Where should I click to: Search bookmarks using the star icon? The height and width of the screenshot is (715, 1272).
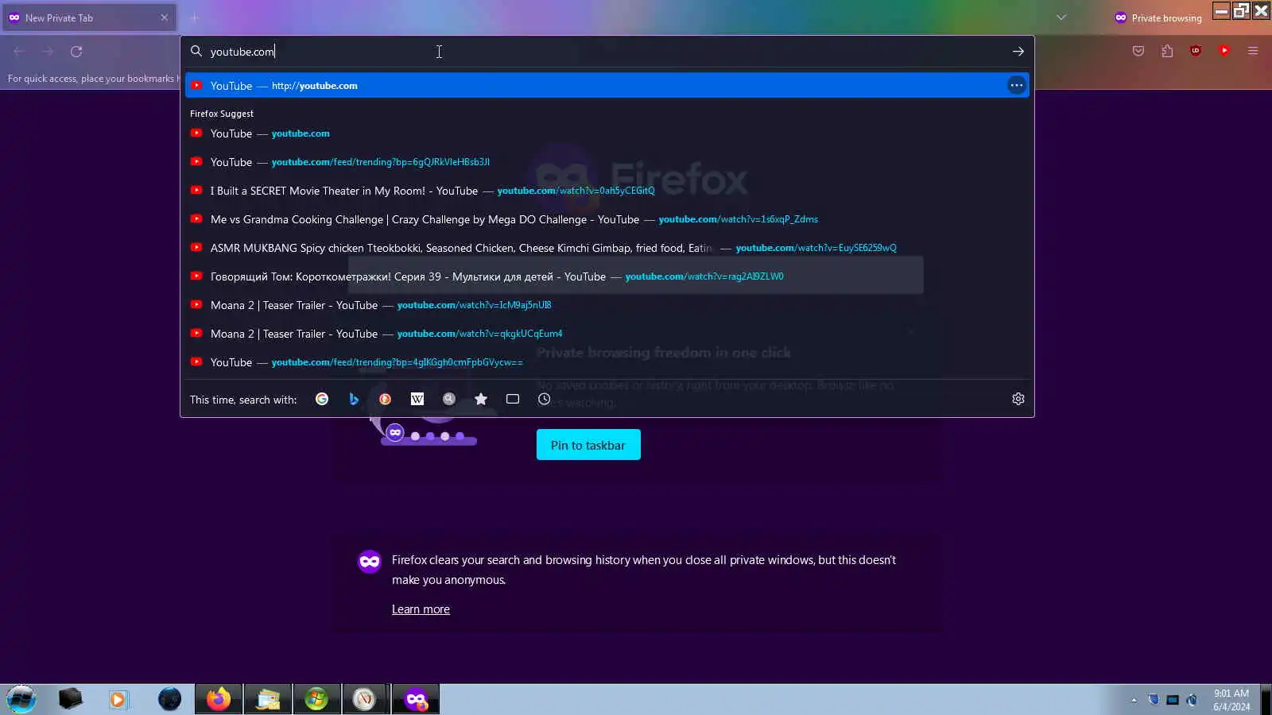click(481, 399)
